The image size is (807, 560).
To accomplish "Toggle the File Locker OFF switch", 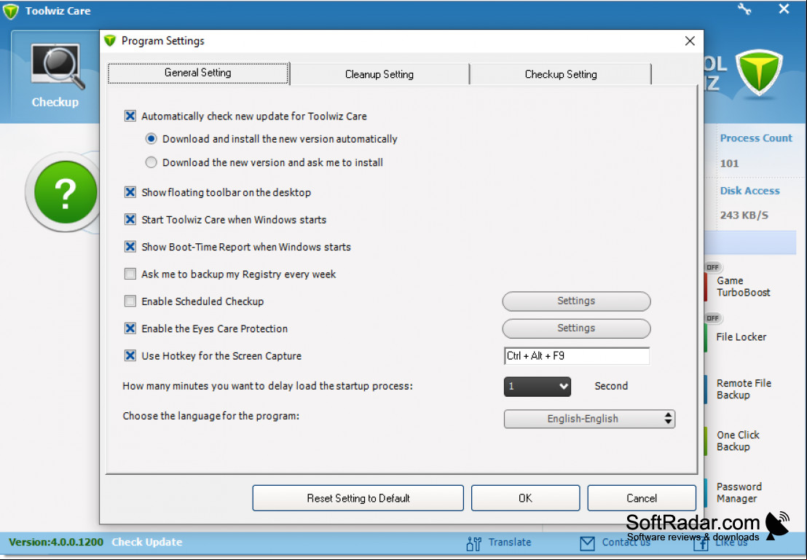I will tap(713, 319).
